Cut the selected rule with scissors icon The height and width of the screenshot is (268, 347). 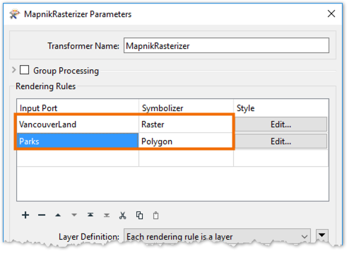tap(123, 215)
